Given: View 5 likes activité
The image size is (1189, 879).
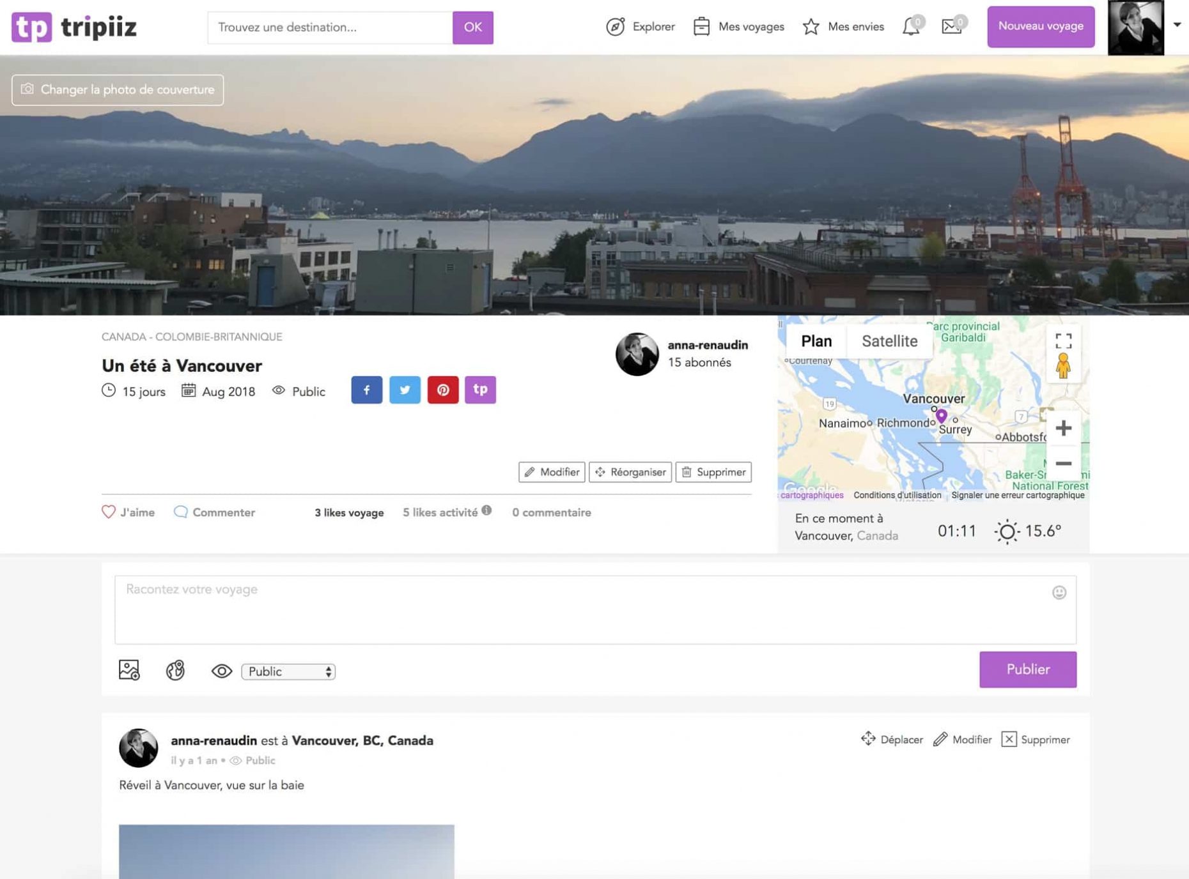Looking at the screenshot, I should click(x=440, y=513).
